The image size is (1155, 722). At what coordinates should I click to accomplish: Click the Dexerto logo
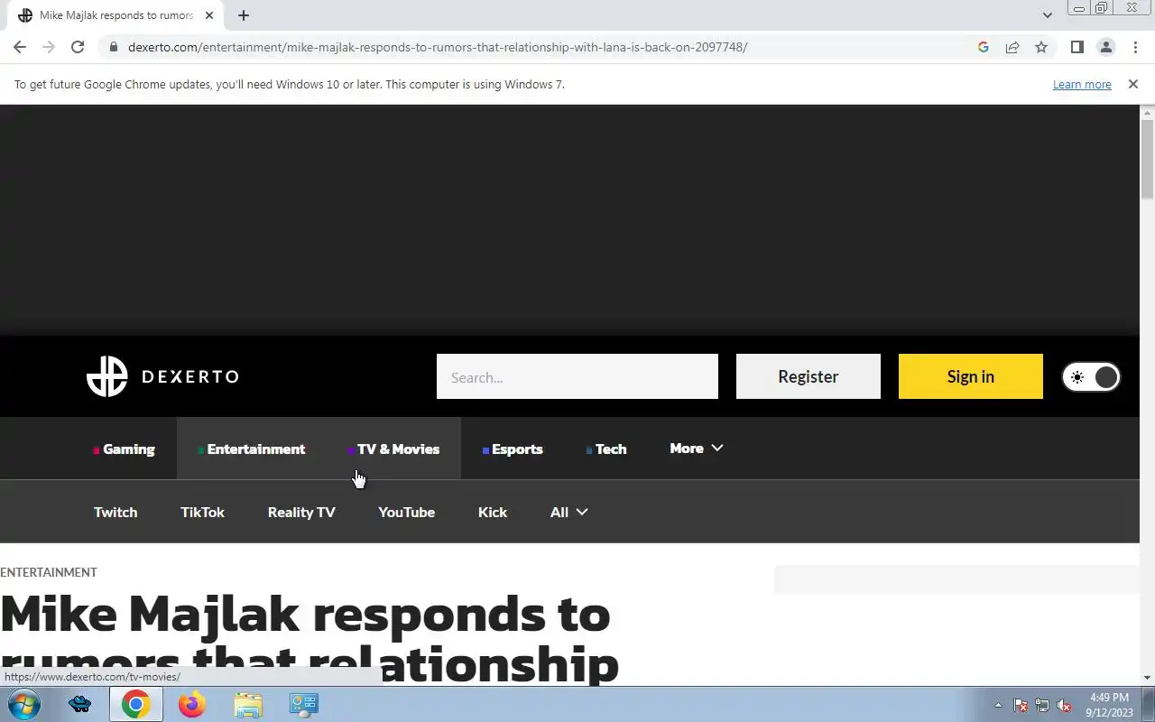(x=162, y=376)
